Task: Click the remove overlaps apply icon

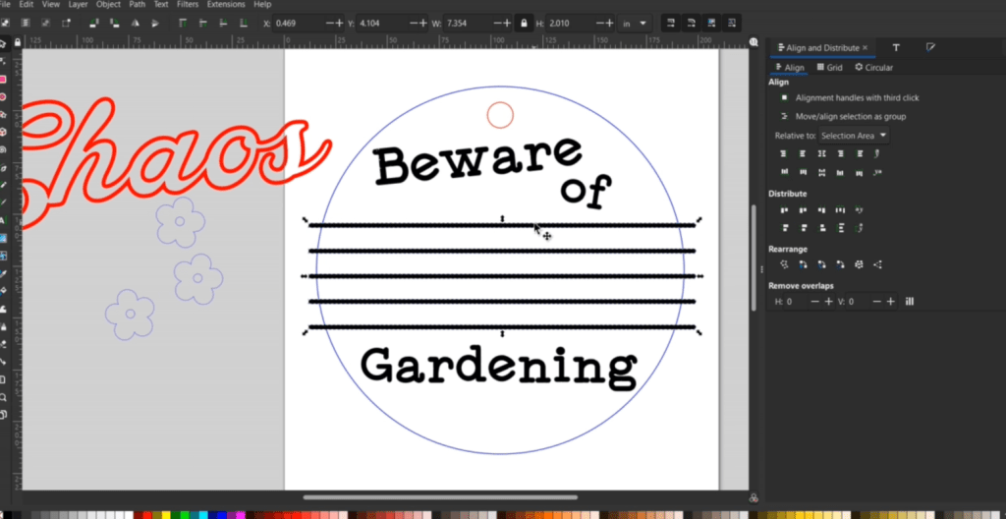Action: pos(910,302)
